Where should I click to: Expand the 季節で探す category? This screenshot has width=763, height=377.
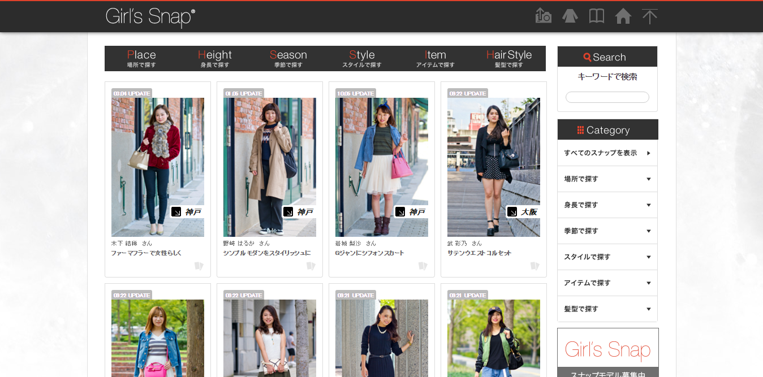pos(607,231)
